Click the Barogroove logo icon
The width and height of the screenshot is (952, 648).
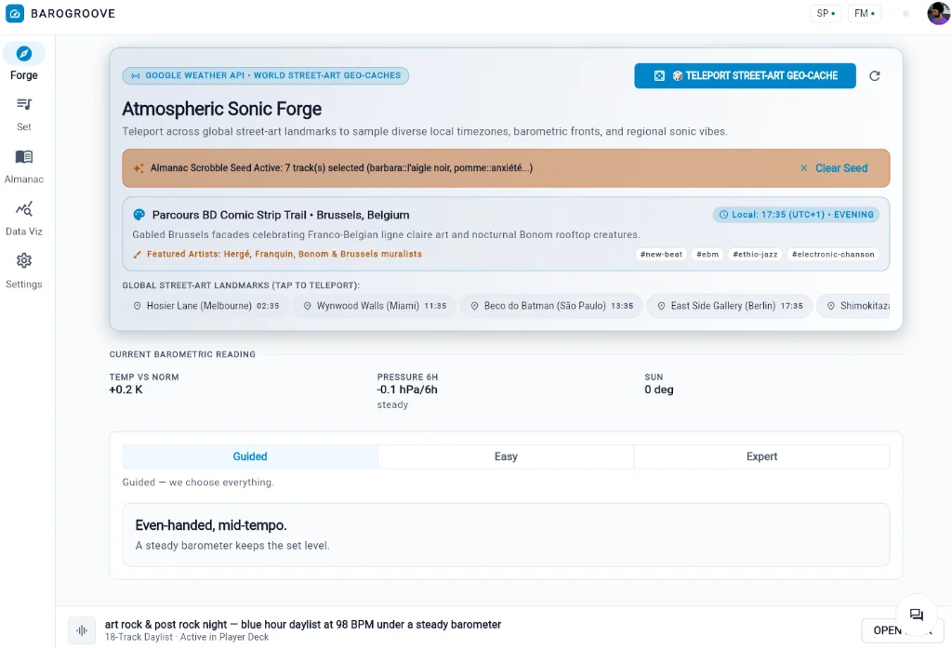click(x=15, y=13)
